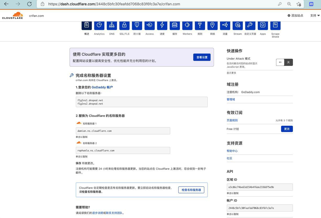
Task: Open the Apps section icon
Action: [263, 25]
